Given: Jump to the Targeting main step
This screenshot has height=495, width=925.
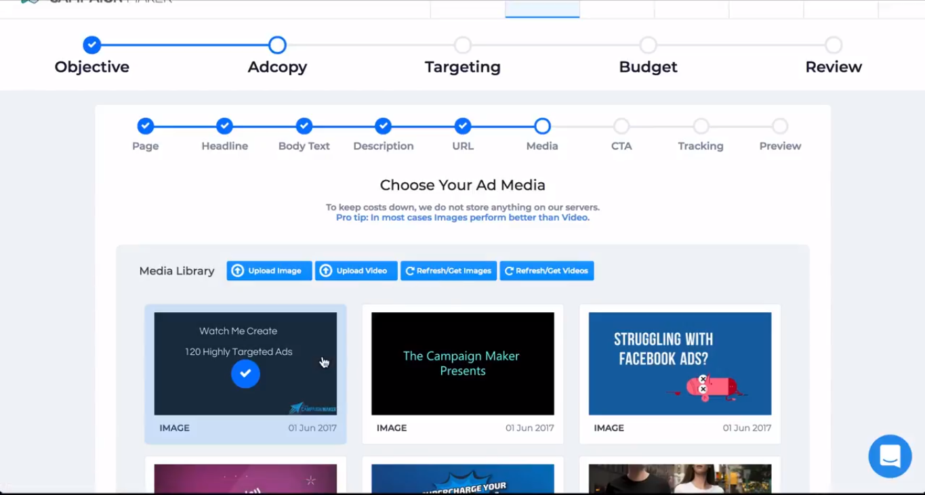Looking at the screenshot, I should pos(463,45).
